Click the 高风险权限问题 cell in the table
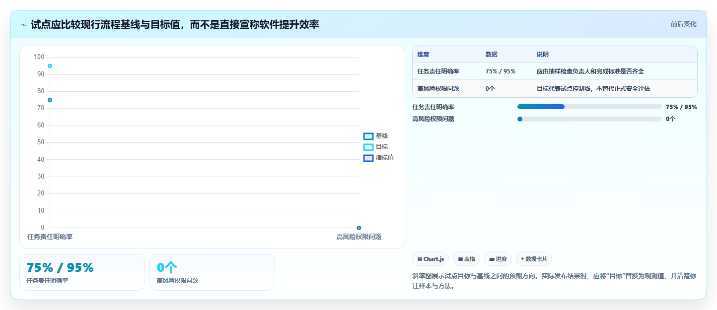717x310 pixels. (x=438, y=89)
